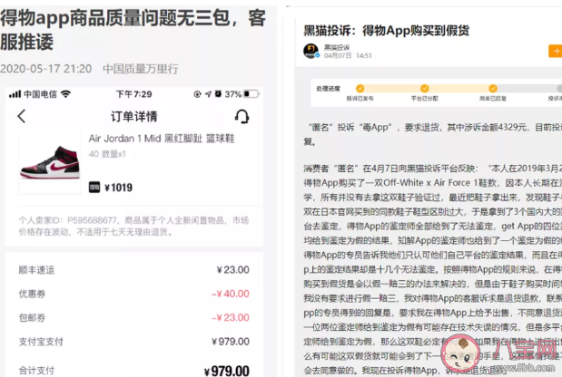Click the 得物app商品质量问题无三包 headline
This screenshot has height=377, width=562.
click(x=133, y=30)
